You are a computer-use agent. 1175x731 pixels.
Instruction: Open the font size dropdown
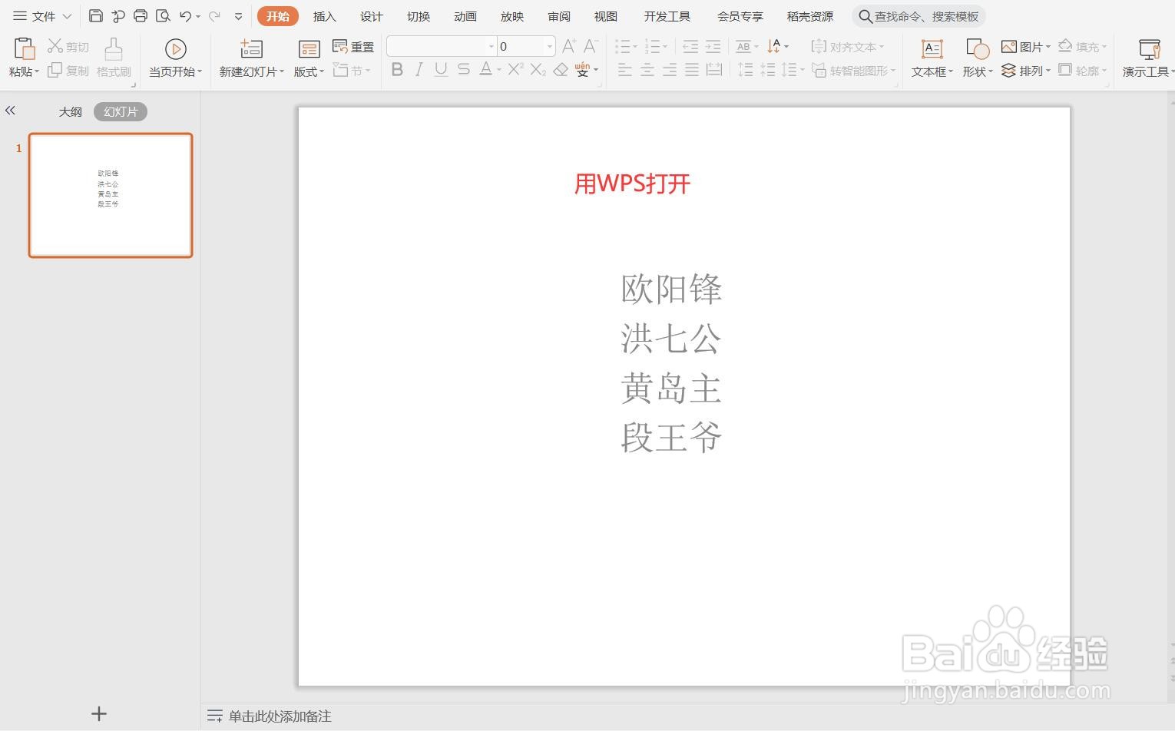(550, 47)
